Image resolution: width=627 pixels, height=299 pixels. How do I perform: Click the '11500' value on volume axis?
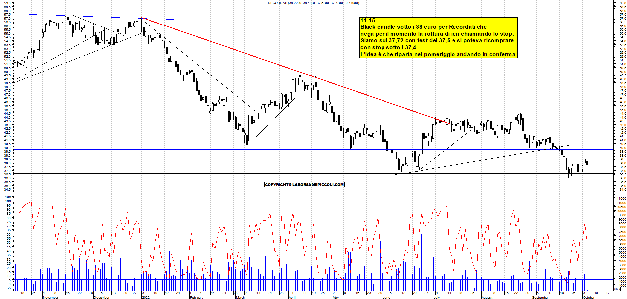pos(621,198)
